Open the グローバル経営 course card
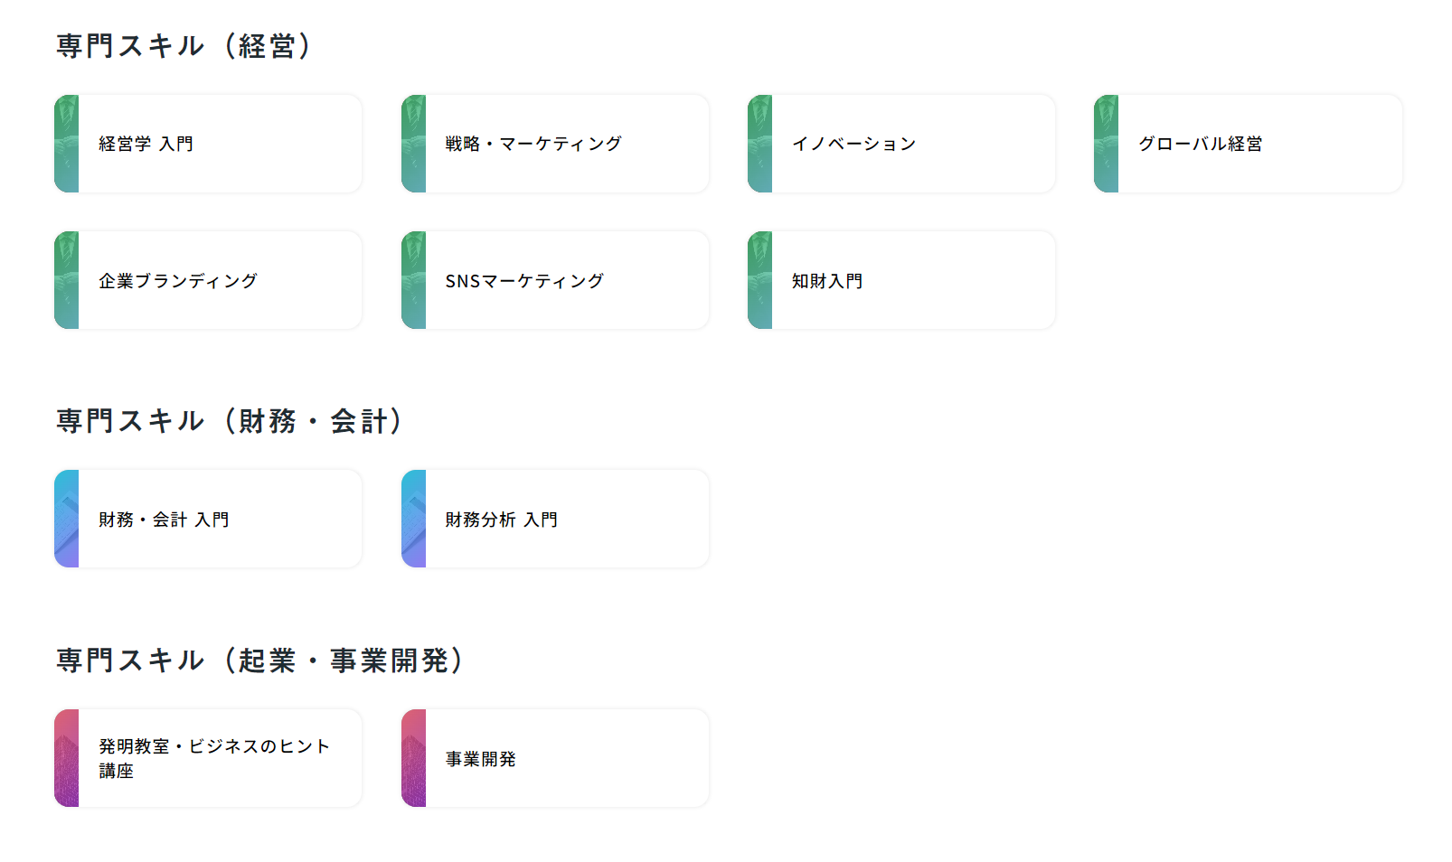 click(1248, 144)
